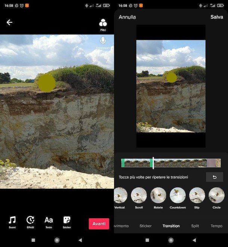Tap the orange app icon in left status bar
Viewport: 228px width, 247px height.
coord(27,6)
